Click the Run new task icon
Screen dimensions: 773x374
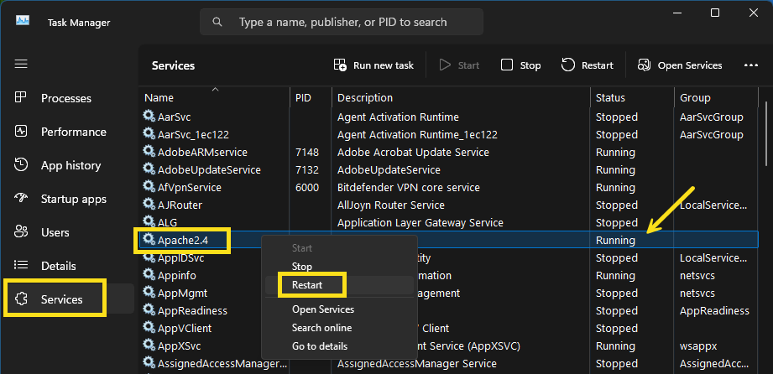pyautogui.click(x=340, y=65)
